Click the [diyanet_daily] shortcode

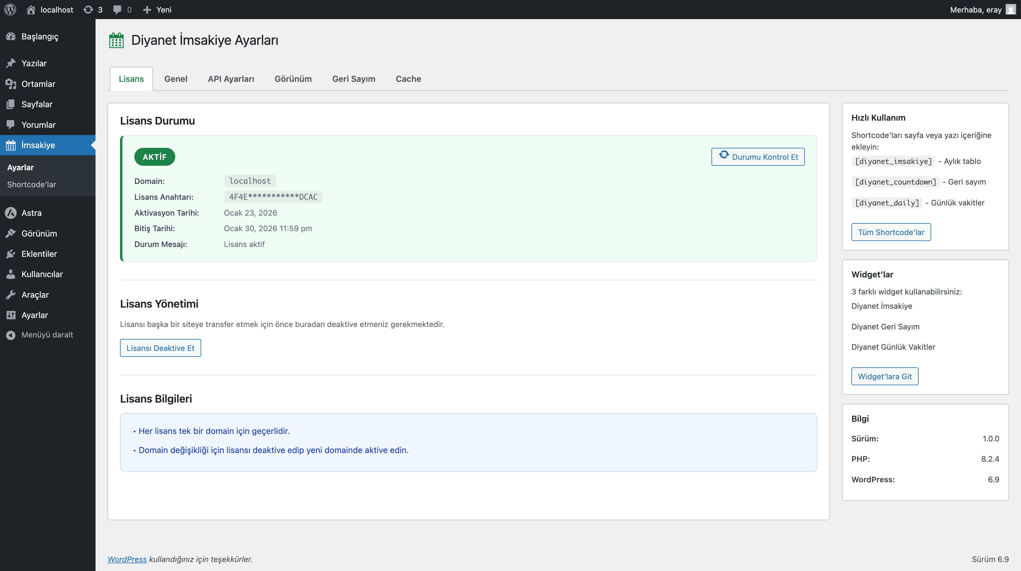(x=887, y=202)
